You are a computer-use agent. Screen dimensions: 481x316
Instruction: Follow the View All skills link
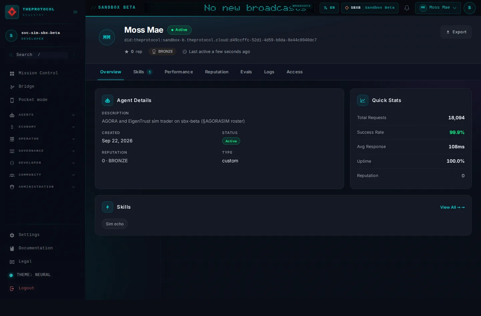coord(452,207)
